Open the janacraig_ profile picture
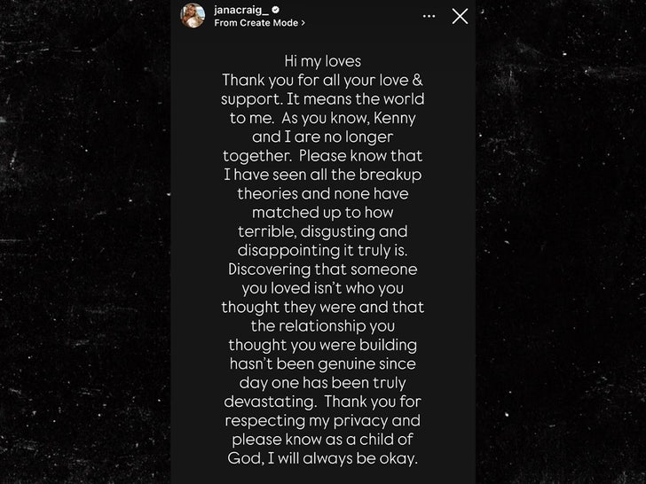This screenshot has width=646, height=484. pyautogui.click(x=193, y=16)
